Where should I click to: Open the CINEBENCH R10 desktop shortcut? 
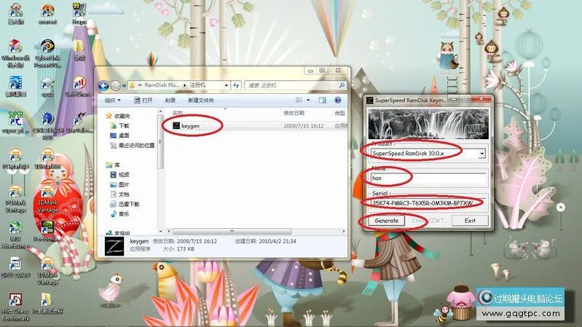(47, 126)
